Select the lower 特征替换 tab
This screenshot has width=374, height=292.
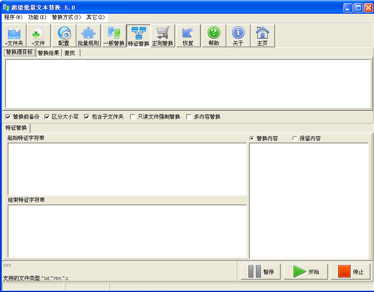[x=16, y=128]
